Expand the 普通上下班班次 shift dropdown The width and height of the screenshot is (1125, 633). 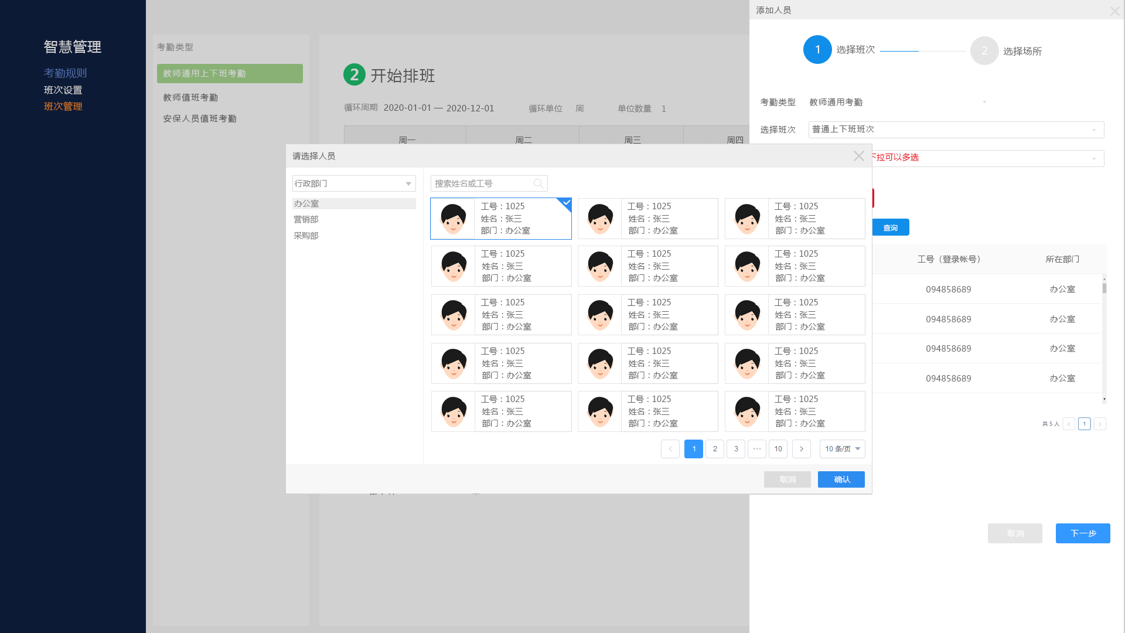tap(956, 130)
